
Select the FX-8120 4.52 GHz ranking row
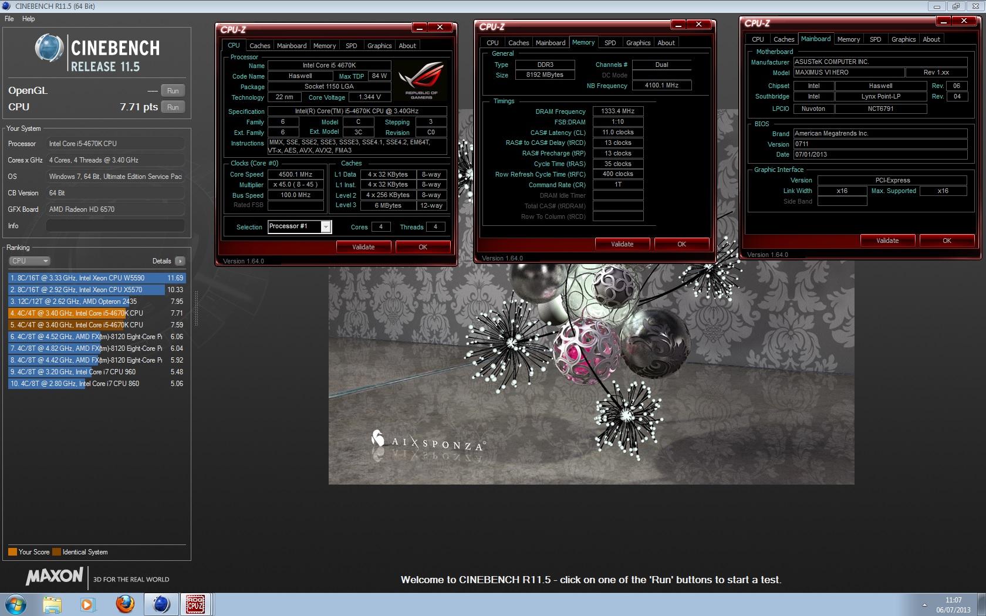96,337
